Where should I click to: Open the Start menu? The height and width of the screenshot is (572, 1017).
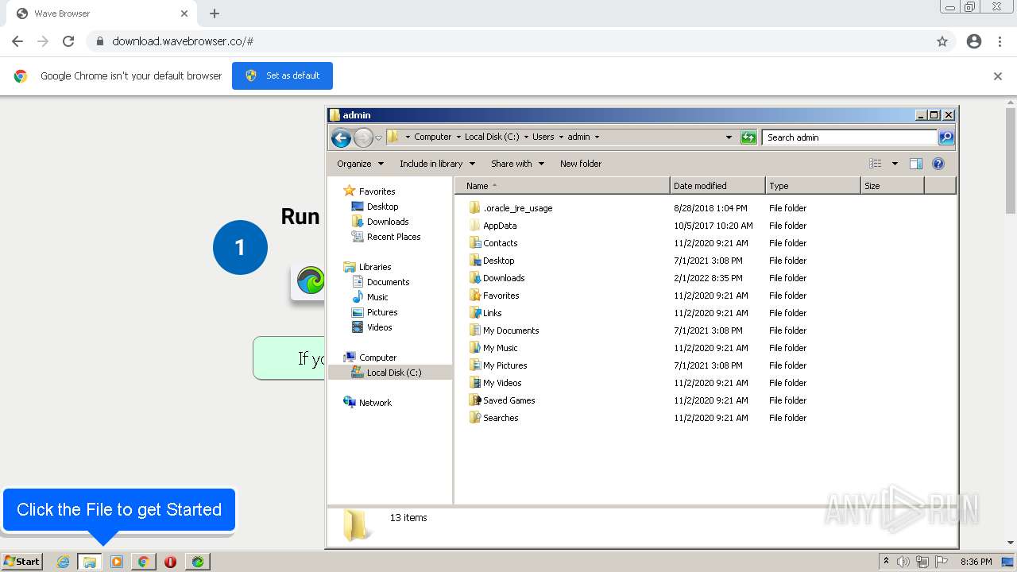point(21,562)
